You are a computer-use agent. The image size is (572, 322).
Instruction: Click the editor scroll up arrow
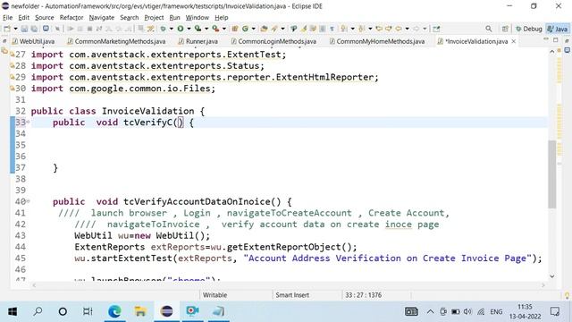(552, 52)
